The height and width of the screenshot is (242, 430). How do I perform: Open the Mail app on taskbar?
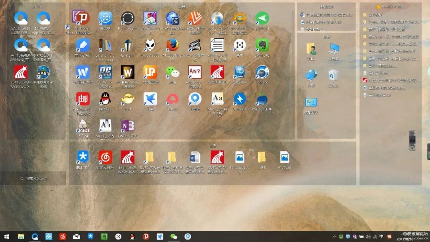click(76, 236)
